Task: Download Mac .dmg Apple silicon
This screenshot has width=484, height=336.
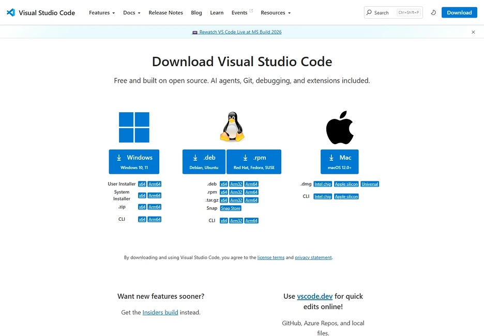Action: [346, 184]
